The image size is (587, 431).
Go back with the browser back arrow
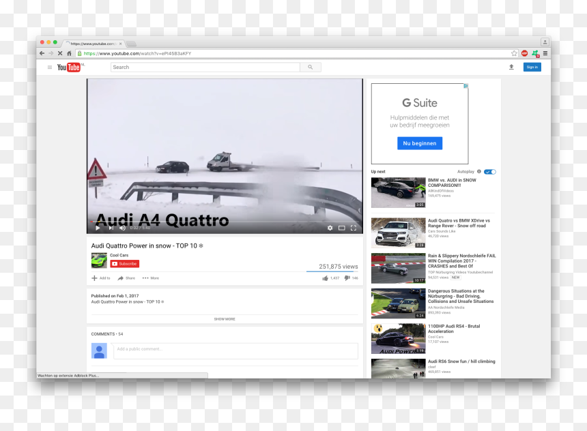coord(42,53)
